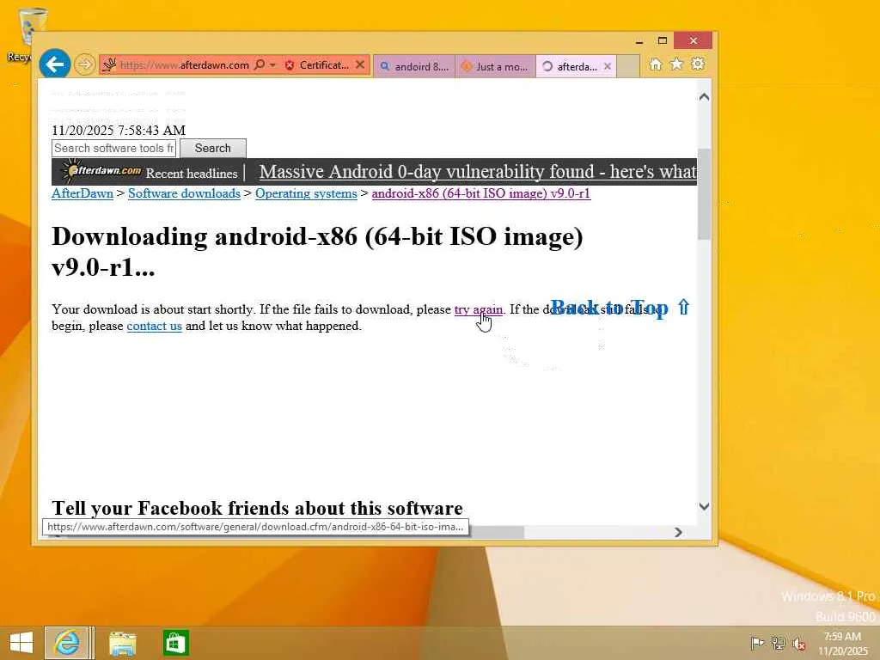Image resolution: width=880 pixels, height=660 pixels.
Task: Click Internet Explorer taskbar icon
Action: click(x=66, y=643)
